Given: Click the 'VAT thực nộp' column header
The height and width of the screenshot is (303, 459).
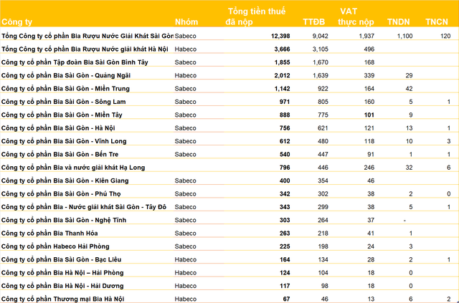Looking at the screenshot, I should pyautogui.click(x=356, y=16).
